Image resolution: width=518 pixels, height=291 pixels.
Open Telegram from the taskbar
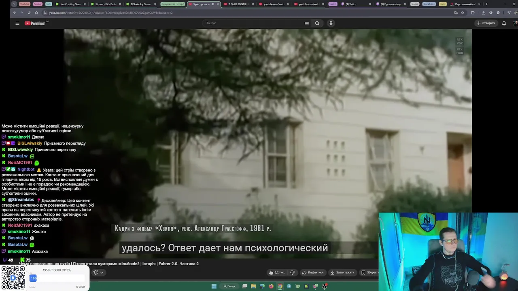pyautogui.click(x=289, y=286)
